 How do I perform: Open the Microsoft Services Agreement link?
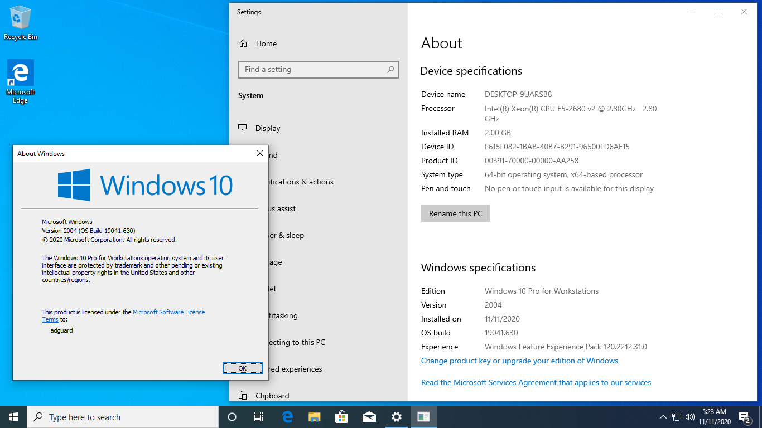[536, 382]
